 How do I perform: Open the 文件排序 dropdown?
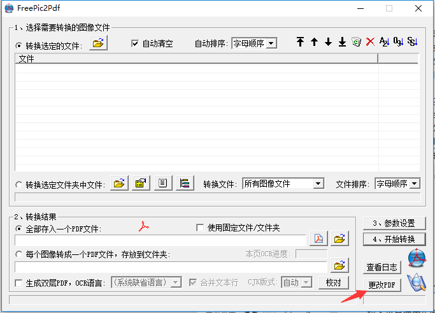pos(397,184)
